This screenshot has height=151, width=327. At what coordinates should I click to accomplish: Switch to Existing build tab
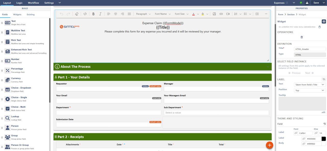click(31, 14)
